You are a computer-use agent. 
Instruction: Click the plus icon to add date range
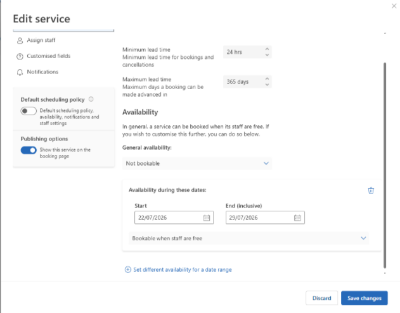[x=128, y=269]
